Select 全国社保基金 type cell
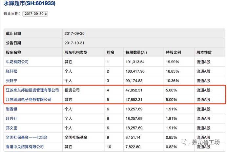The width and height of the screenshot is (227, 152). coord(76,137)
